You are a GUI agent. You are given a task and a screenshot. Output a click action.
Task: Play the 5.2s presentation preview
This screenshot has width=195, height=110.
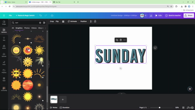[x=158, y=16]
